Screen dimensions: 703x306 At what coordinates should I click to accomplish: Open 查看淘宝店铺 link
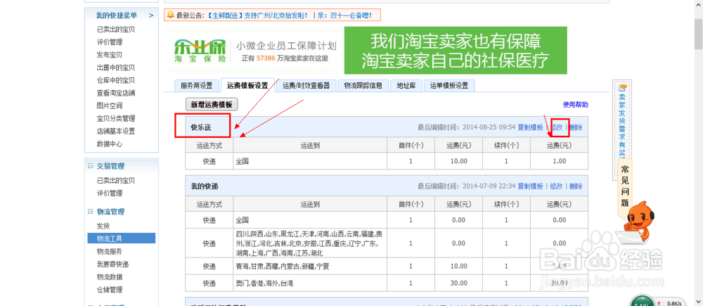point(116,94)
